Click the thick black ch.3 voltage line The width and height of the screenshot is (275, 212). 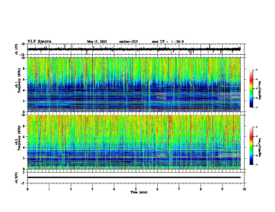click(x=134, y=177)
